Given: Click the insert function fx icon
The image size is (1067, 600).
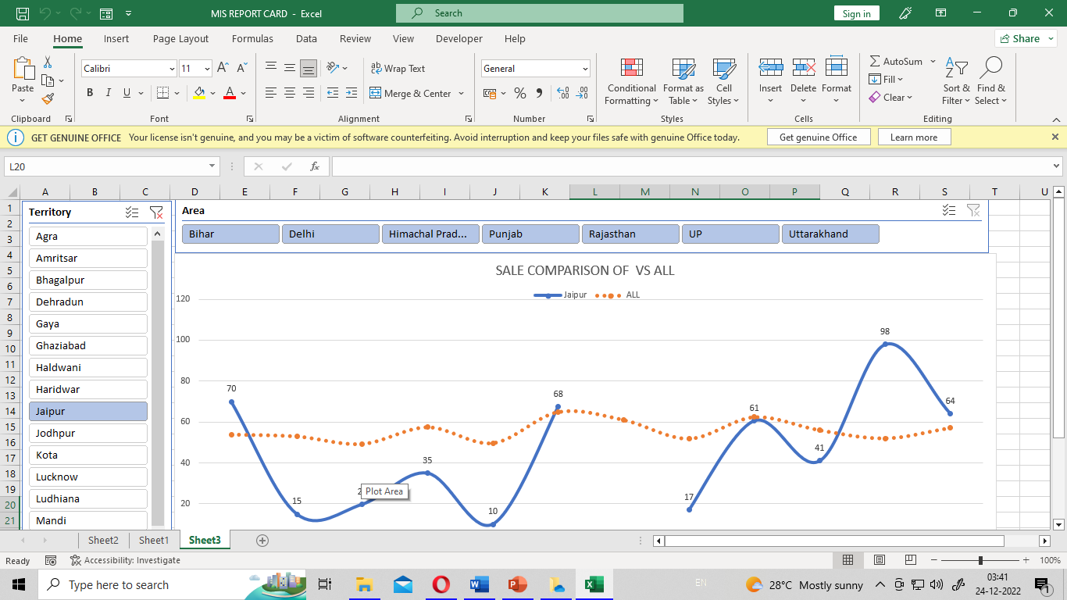Looking at the screenshot, I should point(315,166).
